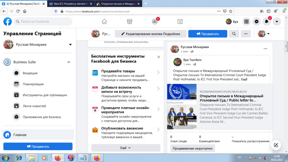Click Ilya Tsurikov name in shared post
Viewport: 288px width, 162px height.
pyautogui.click(x=192, y=60)
